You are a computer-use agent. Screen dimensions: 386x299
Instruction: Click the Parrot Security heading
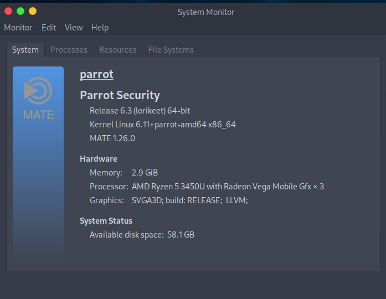coord(120,95)
